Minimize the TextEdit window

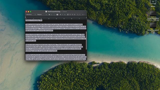[28, 12]
